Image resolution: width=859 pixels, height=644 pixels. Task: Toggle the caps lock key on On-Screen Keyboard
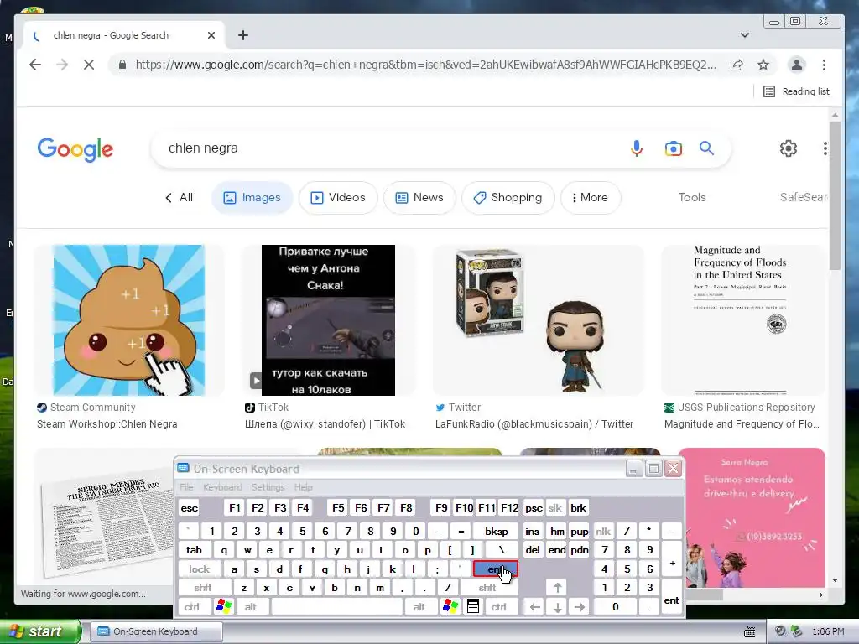[199, 569]
